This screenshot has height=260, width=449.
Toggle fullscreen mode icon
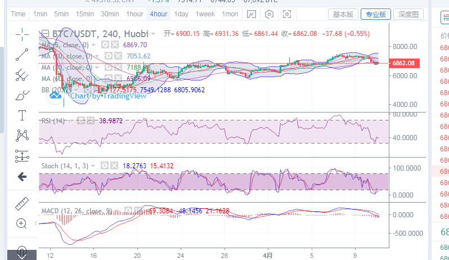coord(287,14)
